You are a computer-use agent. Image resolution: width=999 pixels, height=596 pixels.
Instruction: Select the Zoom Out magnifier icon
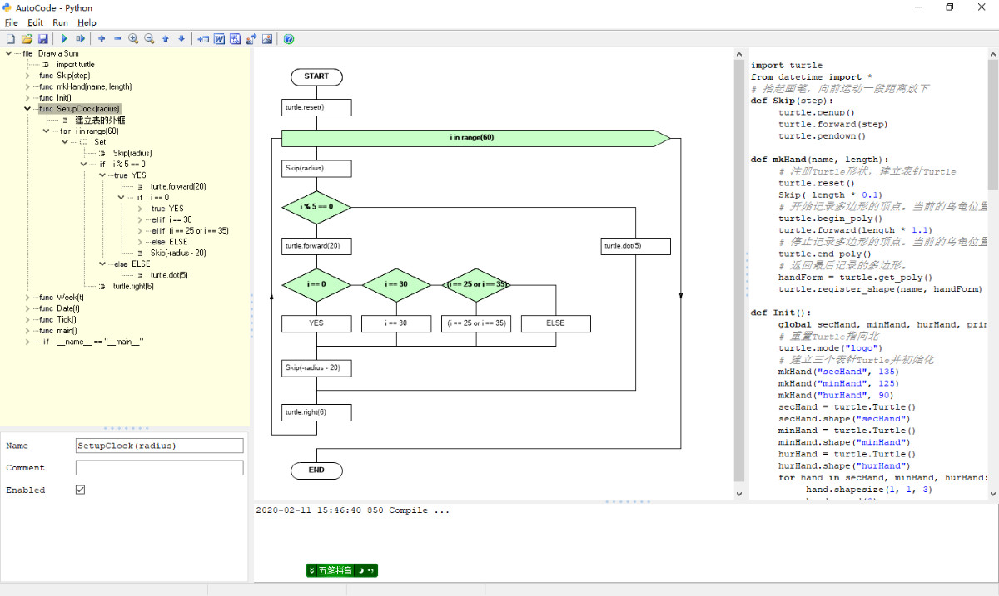click(150, 39)
